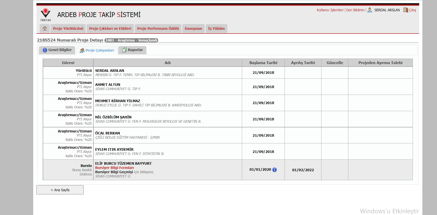This screenshot has width=437, height=215.
Task: Click the Başlama Tarihi column header
Action: (x=263, y=63)
